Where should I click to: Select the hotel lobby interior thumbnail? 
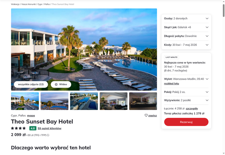coord(114,101)
